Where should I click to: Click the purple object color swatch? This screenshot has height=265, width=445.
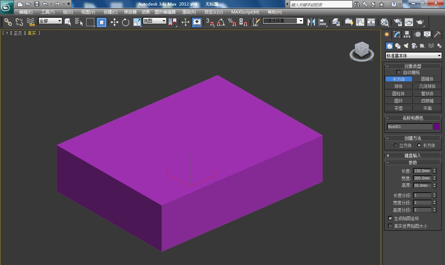point(437,127)
